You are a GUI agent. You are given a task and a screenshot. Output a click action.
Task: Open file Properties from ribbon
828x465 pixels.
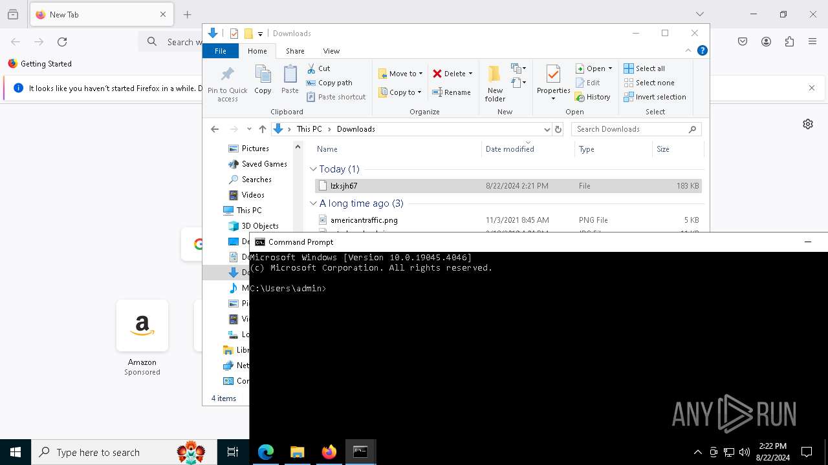(553, 83)
